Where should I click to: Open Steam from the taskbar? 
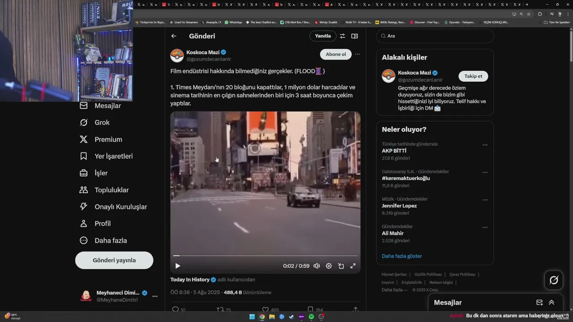pos(291,317)
